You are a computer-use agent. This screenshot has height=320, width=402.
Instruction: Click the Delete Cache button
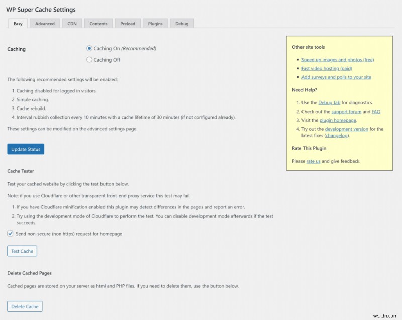pyautogui.click(x=25, y=306)
